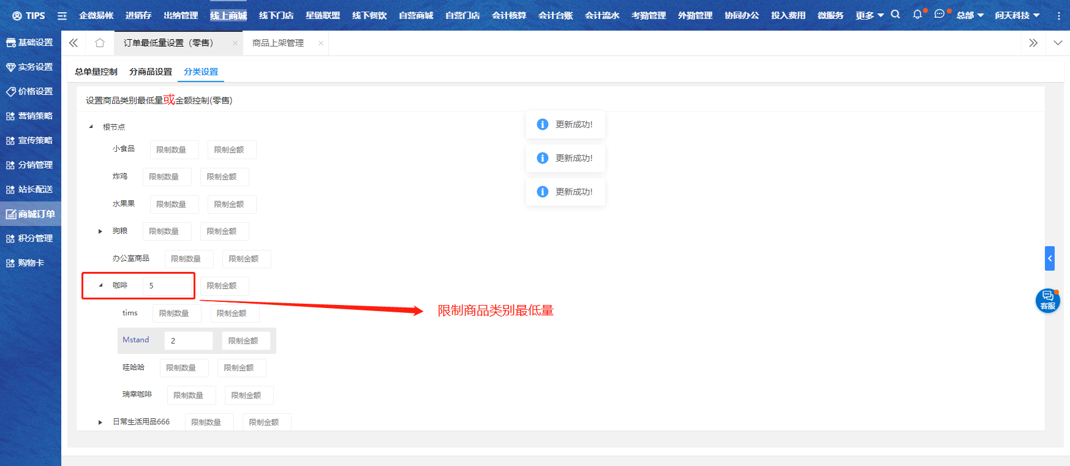Image resolution: width=1070 pixels, height=466 pixels.
Task: Open the chat messages icon
Action: pos(939,15)
